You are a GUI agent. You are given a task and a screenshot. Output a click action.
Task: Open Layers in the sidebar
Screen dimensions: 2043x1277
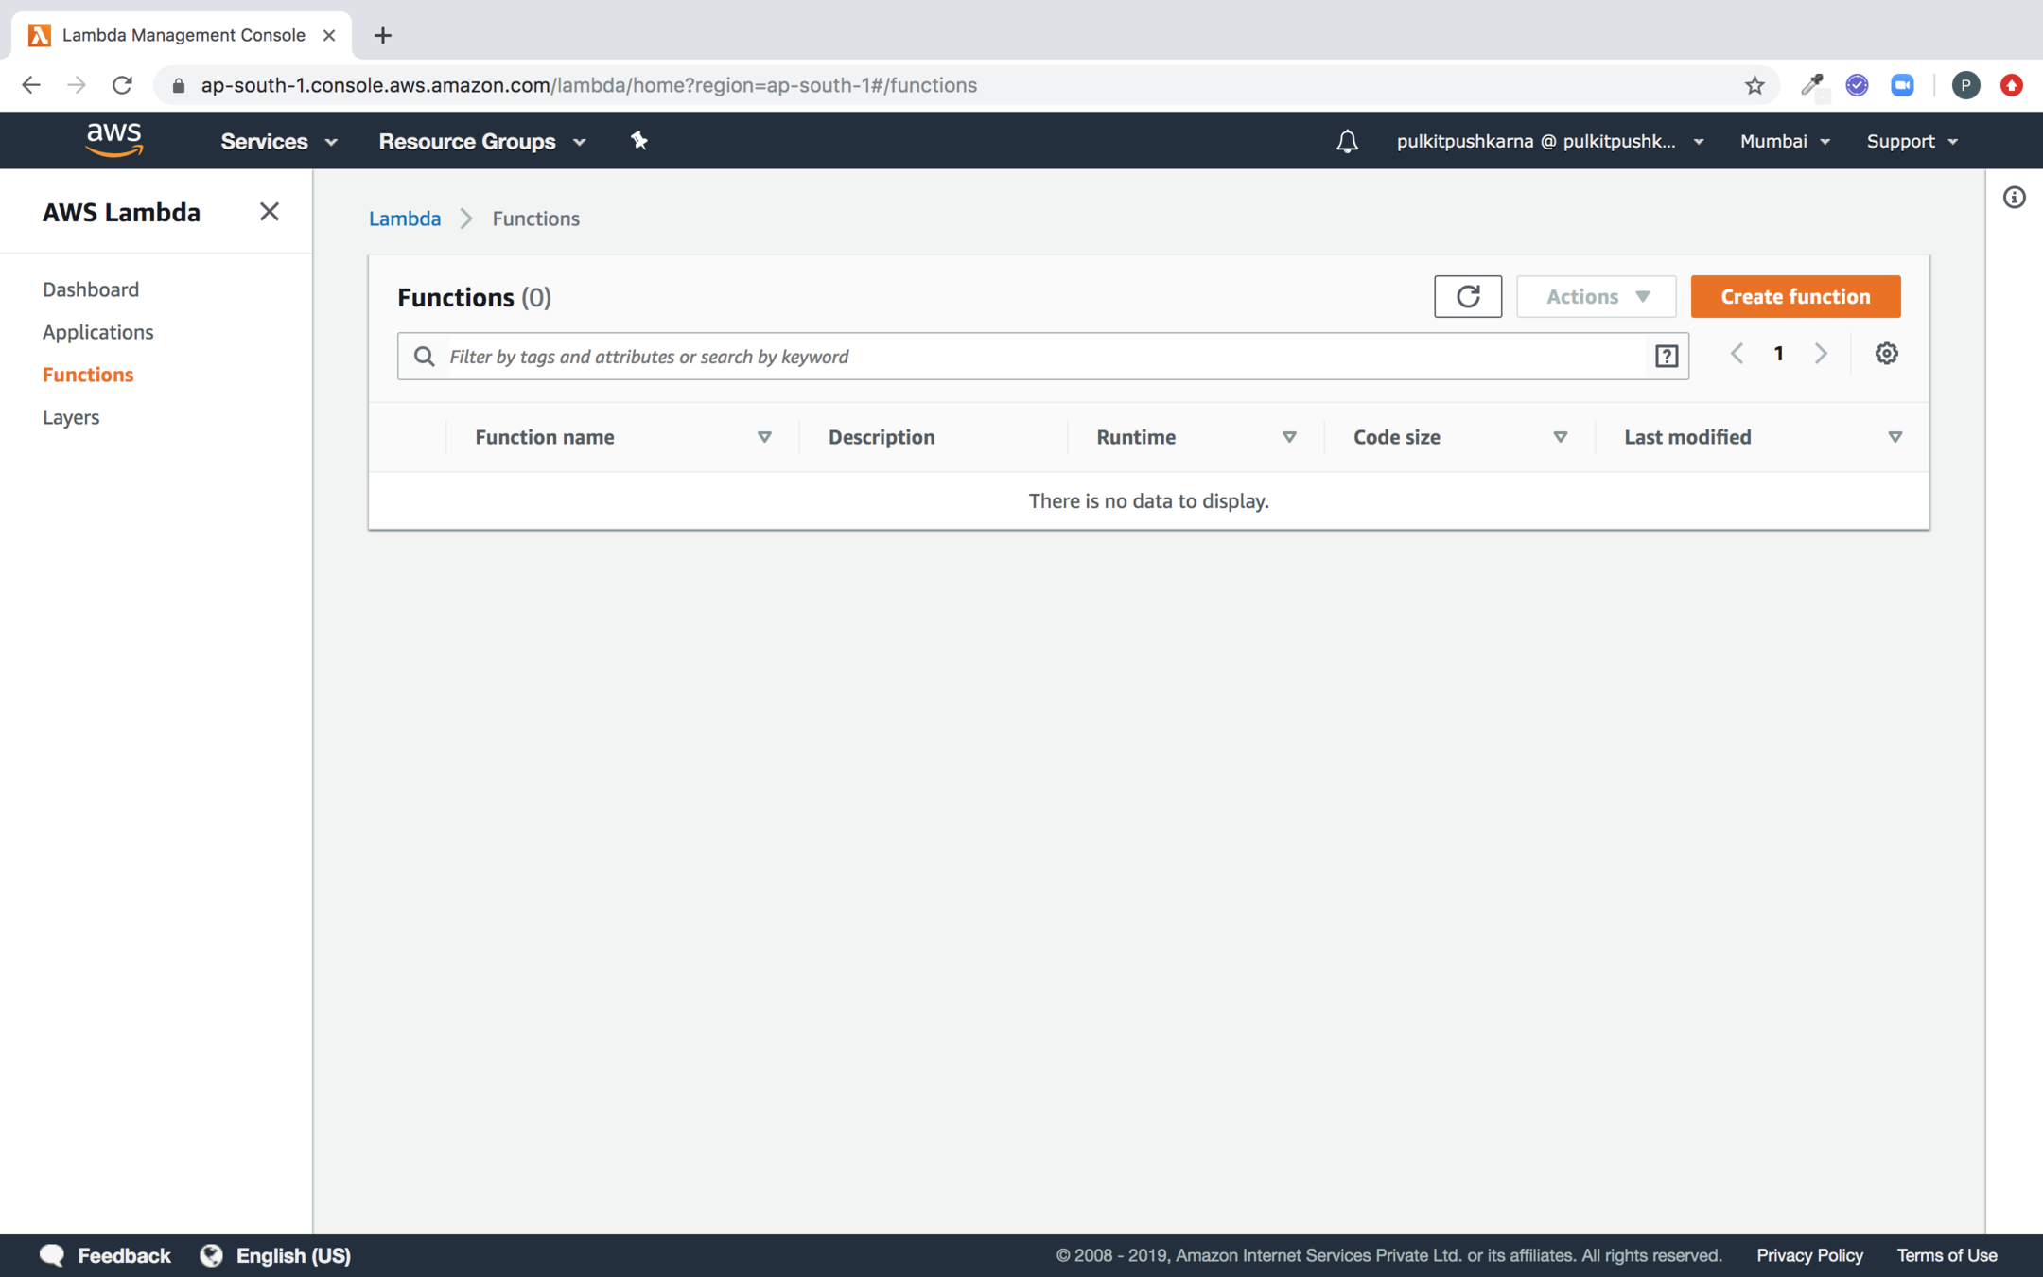(x=71, y=417)
